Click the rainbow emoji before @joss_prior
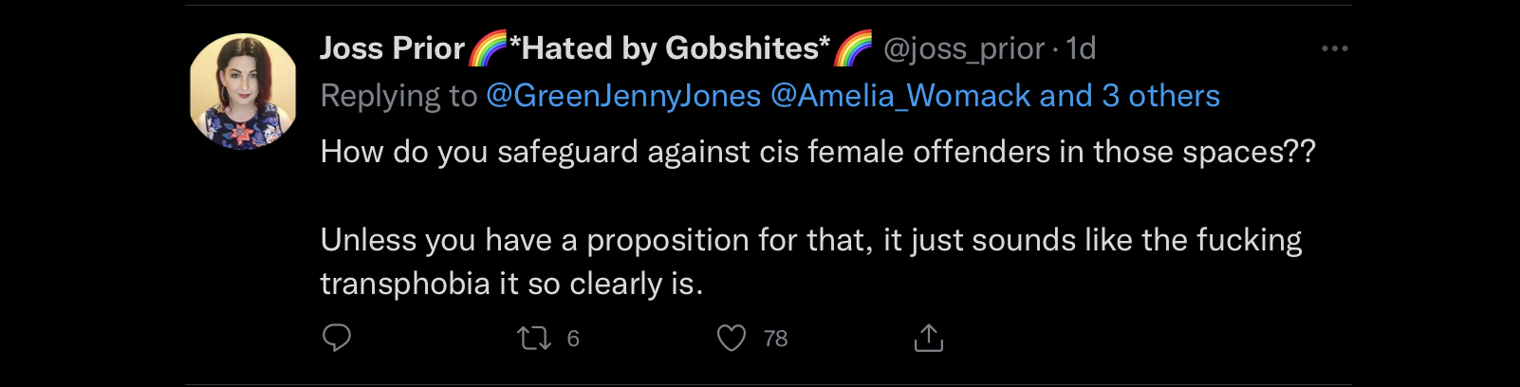 coord(853,48)
